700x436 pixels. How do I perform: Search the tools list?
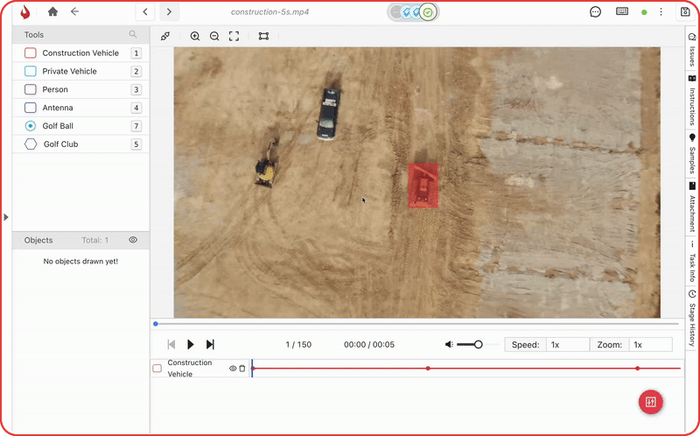click(133, 35)
